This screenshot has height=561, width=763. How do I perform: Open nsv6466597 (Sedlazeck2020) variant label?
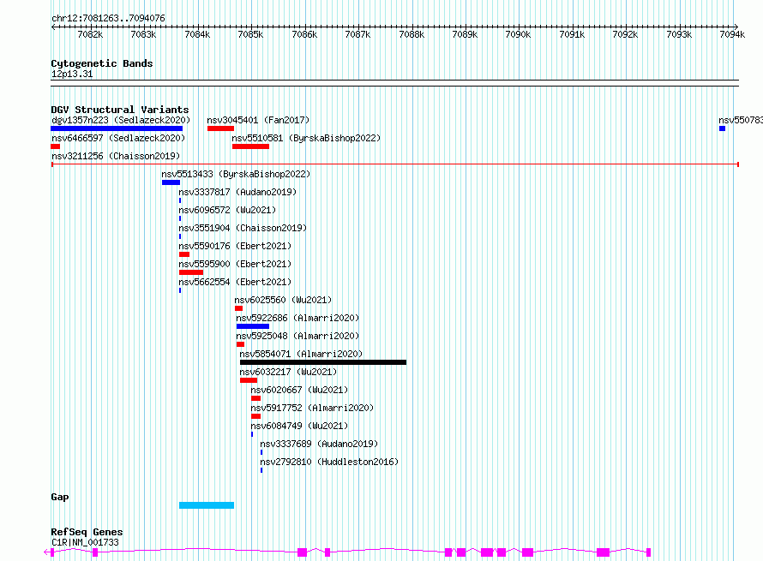point(118,138)
